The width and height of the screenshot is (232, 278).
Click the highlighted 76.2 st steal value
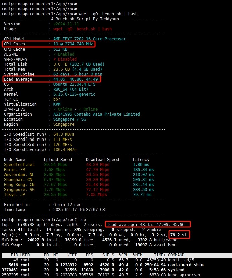tap(180, 235)
